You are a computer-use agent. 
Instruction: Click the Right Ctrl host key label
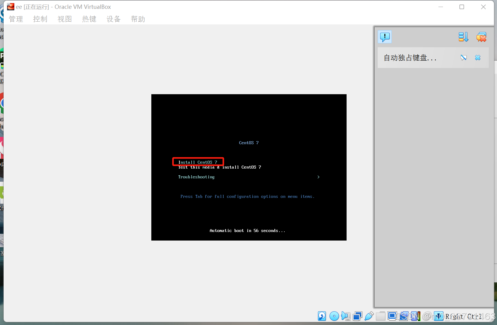(463, 316)
